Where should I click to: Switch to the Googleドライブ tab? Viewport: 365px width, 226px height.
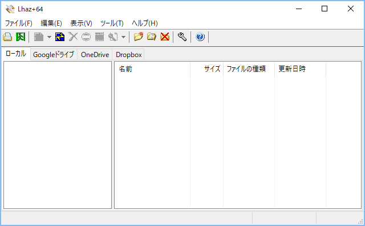click(54, 55)
